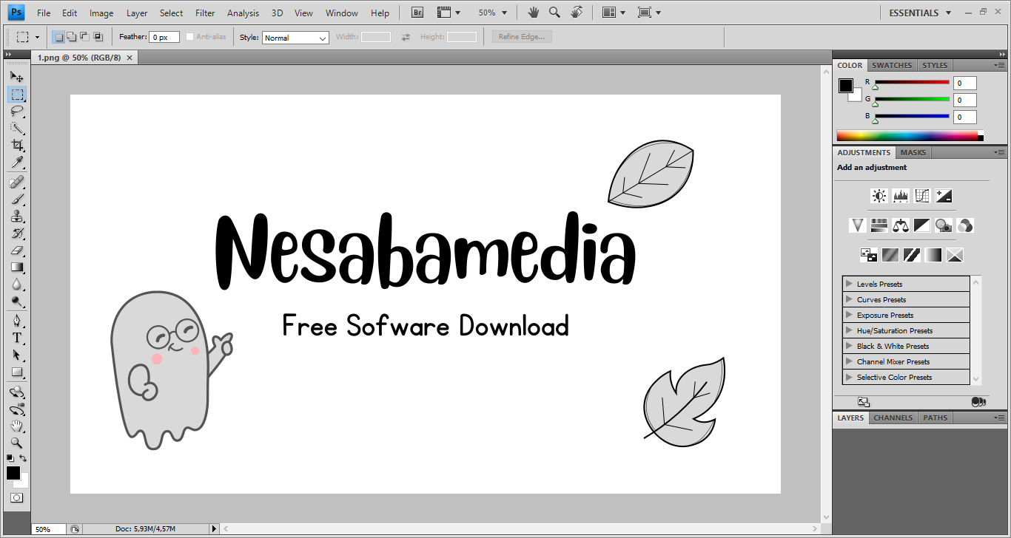This screenshot has width=1011, height=538.
Task: Click the red R color slider
Action: point(911,82)
